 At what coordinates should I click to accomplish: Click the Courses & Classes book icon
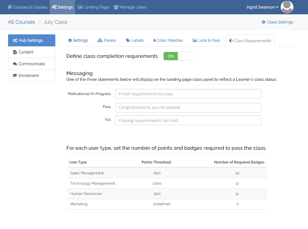tap(10, 7)
